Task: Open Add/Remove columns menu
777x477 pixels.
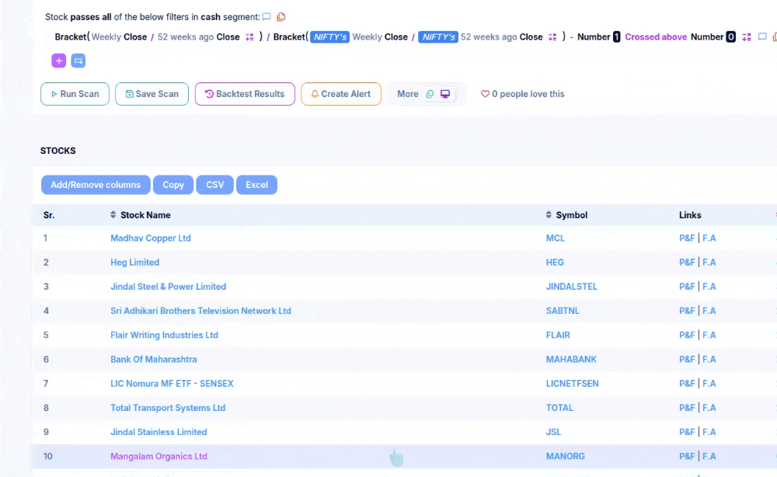Action: pos(96,185)
